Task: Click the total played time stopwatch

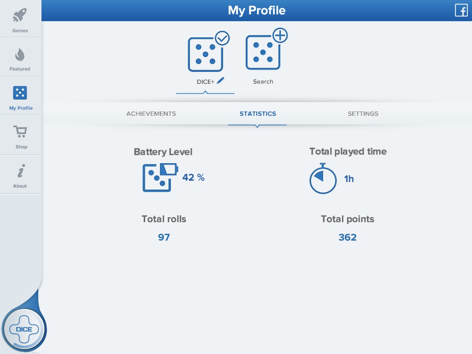Action: [323, 178]
